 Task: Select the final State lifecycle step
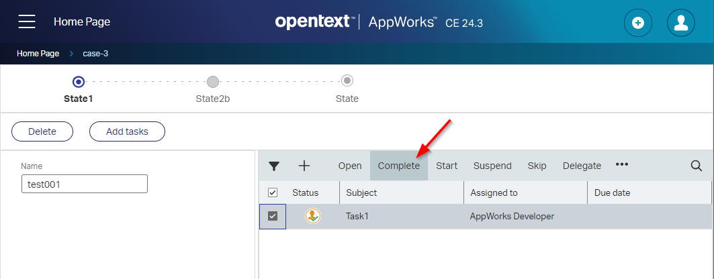pos(347,82)
